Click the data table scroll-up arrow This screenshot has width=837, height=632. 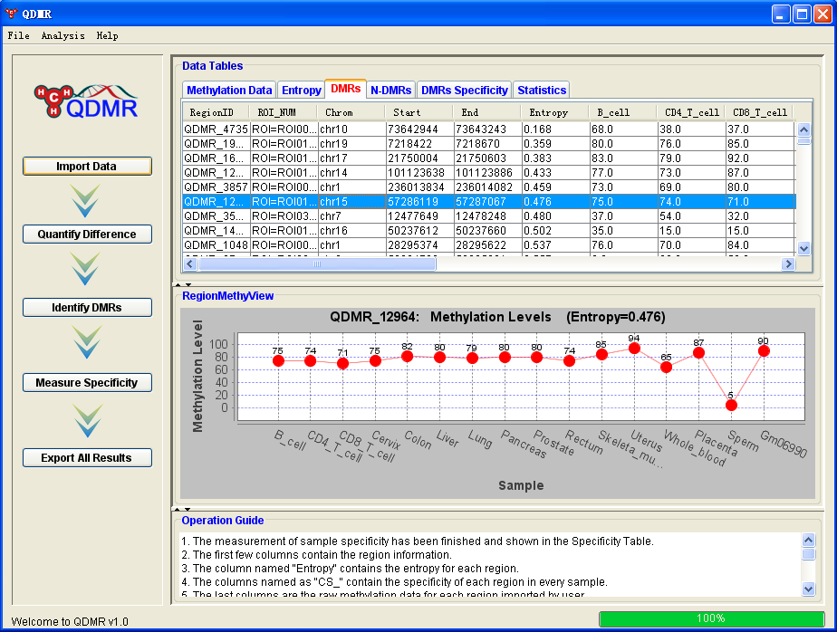803,129
